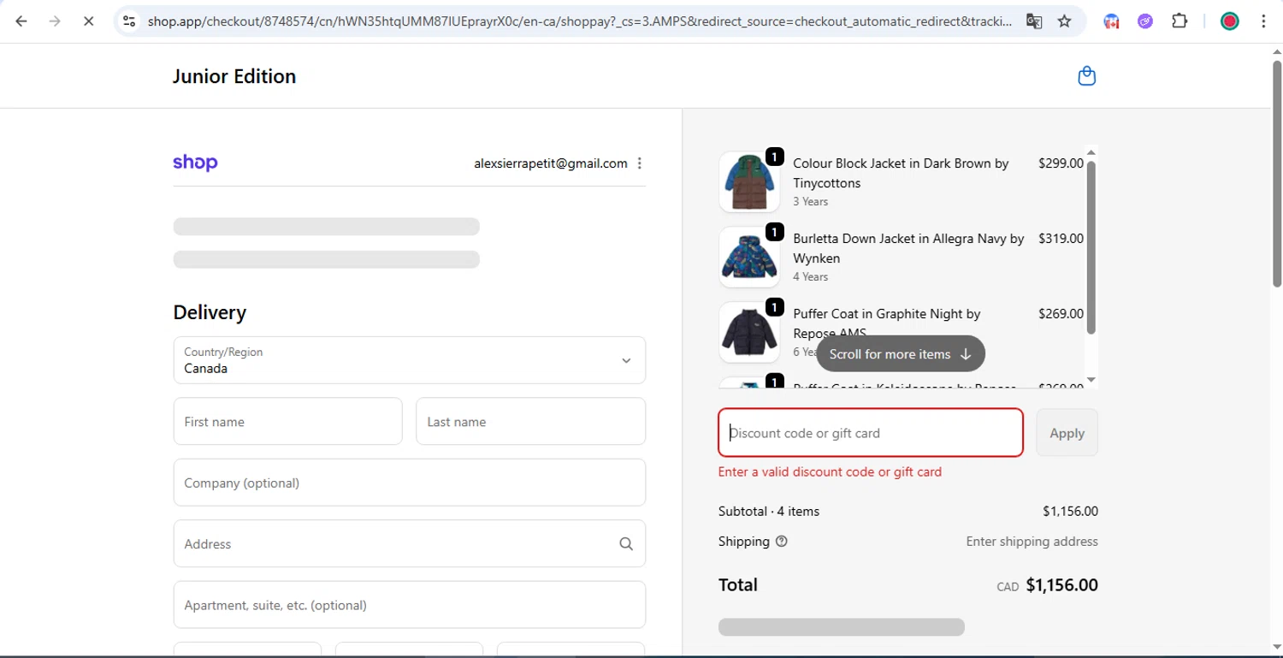Click the email alexsierrapetit@gmail.com
Screen dimensions: 1283x658
pos(551,163)
